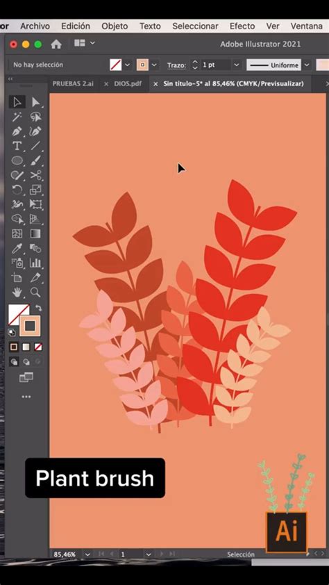
Task: Enable Draw Behind mode
Action: (x=26, y=361)
